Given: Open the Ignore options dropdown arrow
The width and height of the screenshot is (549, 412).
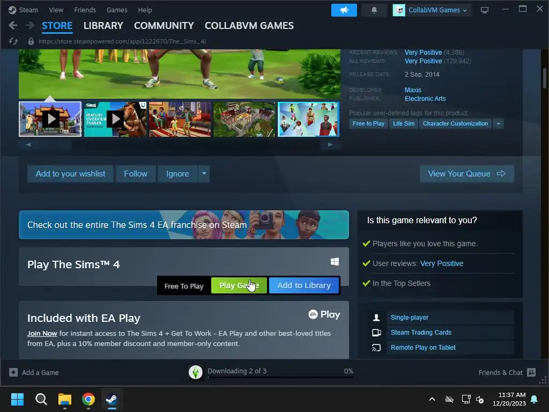Looking at the screenshot, I should 204,174.
